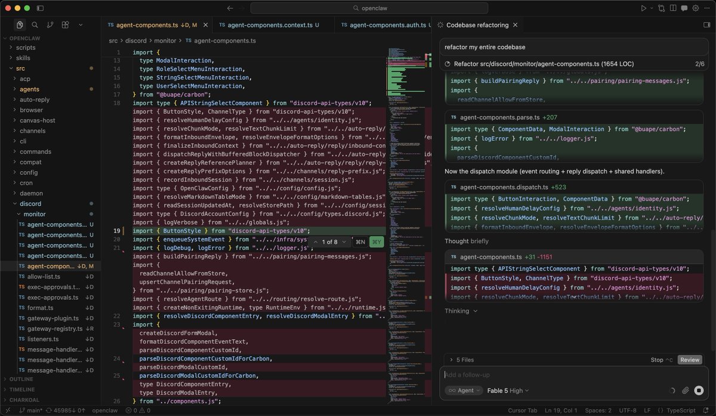The height and width of the screenshot is (416, 716).
Task: Open the Fable 5 High model dropdown
Action: (x=508, y=391)
